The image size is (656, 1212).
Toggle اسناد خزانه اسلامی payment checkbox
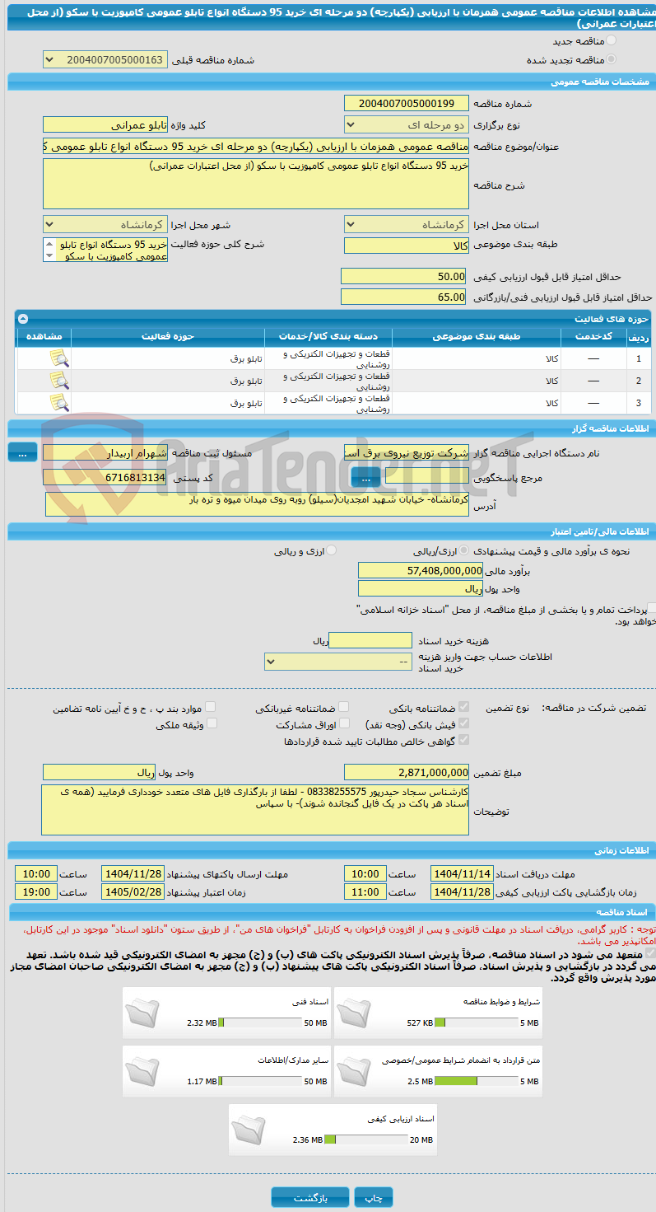[652, 609]
